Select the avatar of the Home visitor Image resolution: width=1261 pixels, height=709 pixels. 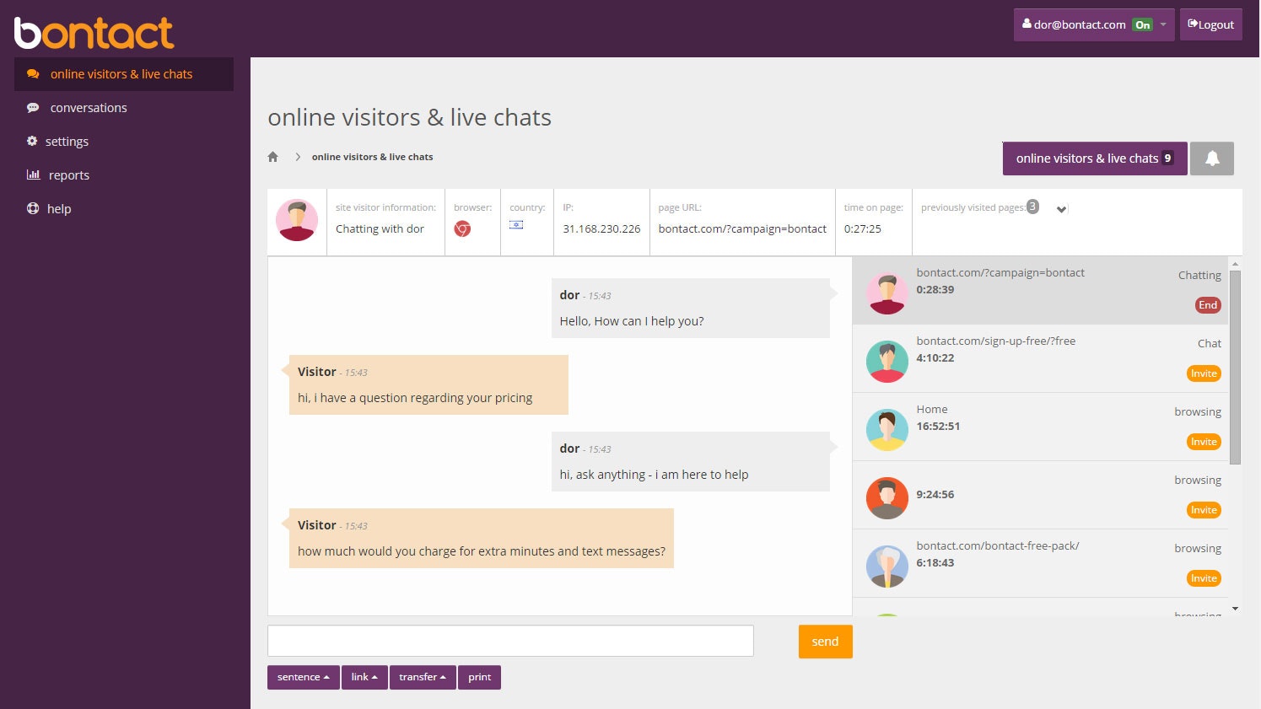pyautogui.click(x=887, y=430)
